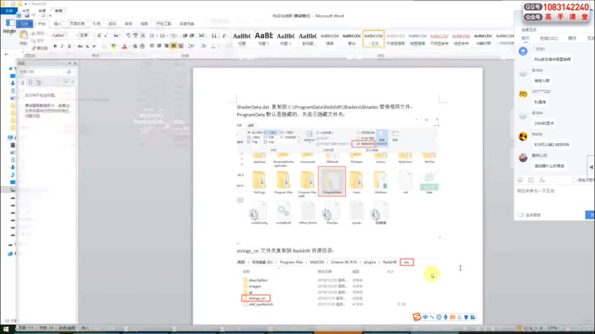The image size is (595, 334).
Task: Click the Windows Start button
Action: (x=6, y=329)
